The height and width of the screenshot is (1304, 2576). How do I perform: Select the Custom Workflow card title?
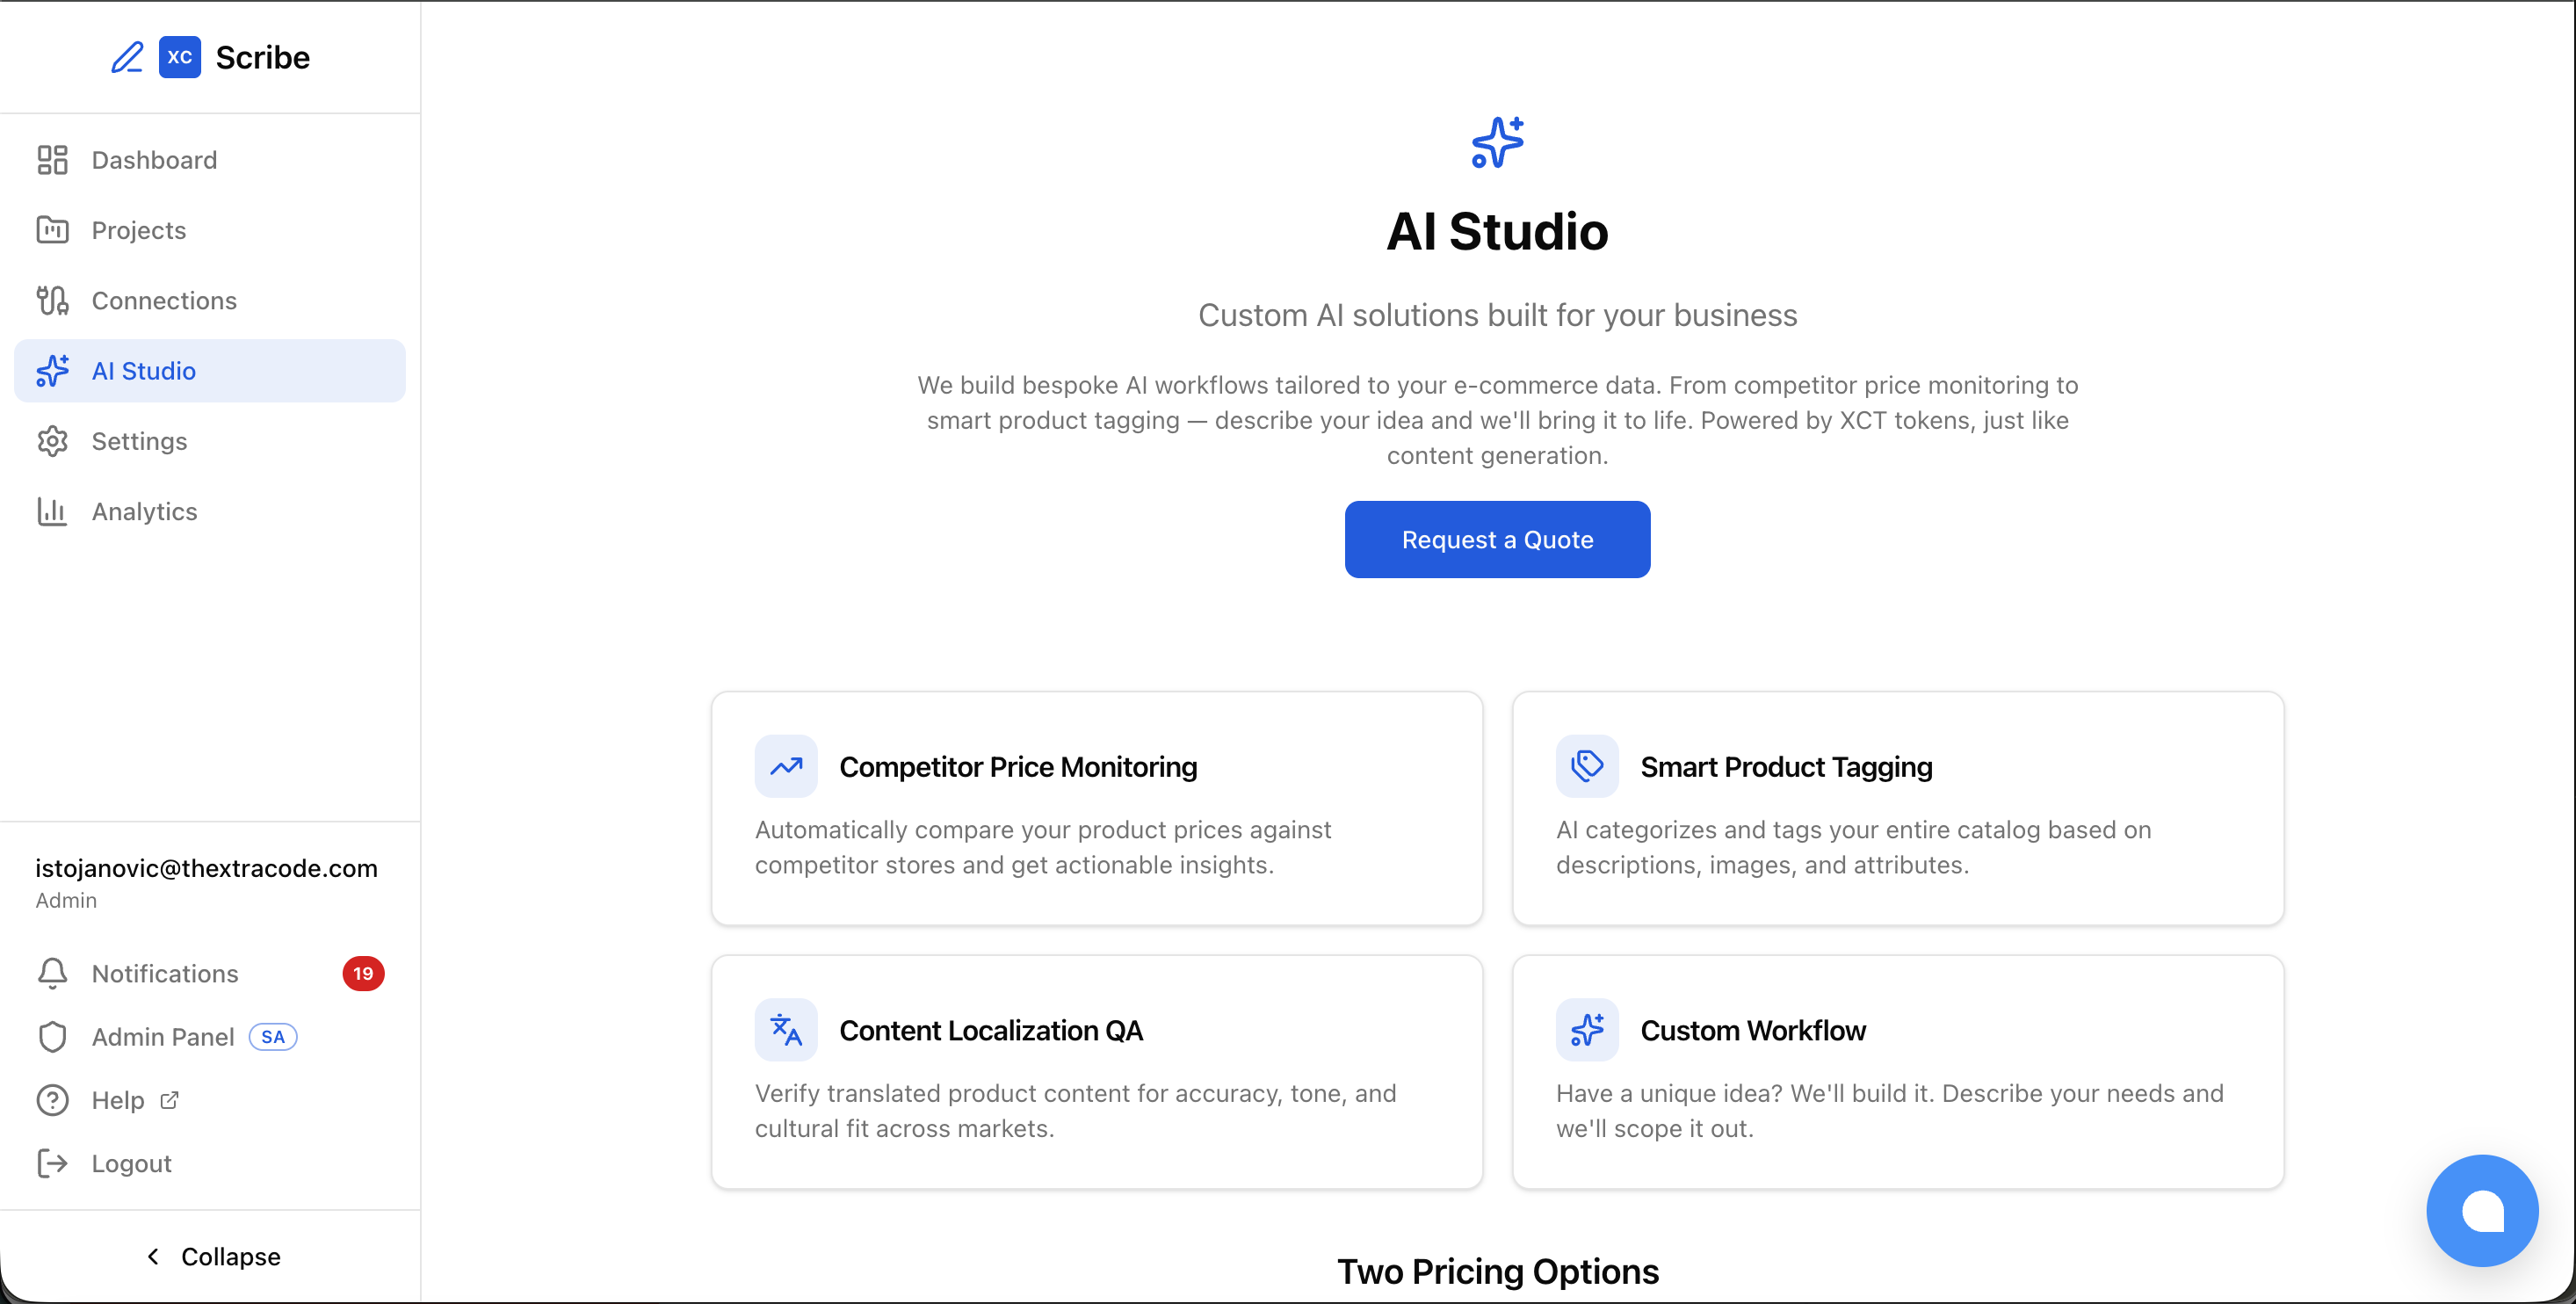coord(1752,1030)
